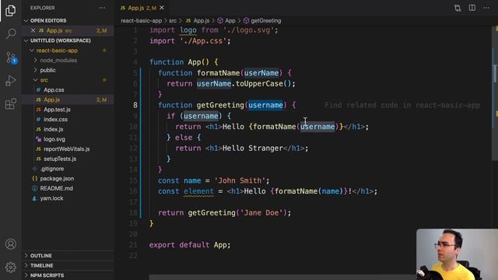This screenshot has width=498, height=280.
Task: Open .gitignore file
Action: click(x=52, y=169)
